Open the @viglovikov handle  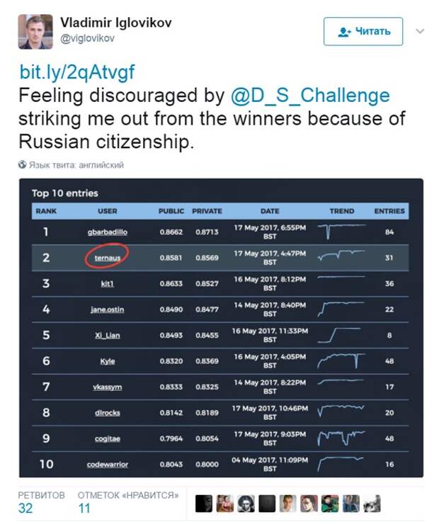(x=88, y=38)
